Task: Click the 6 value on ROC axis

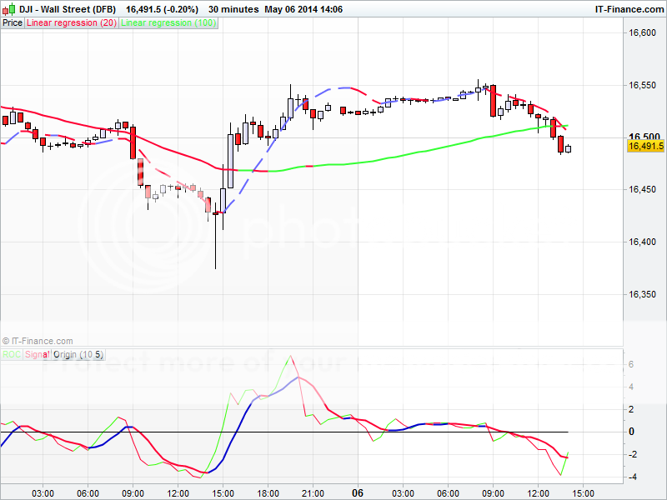Action: coord(631,364)
